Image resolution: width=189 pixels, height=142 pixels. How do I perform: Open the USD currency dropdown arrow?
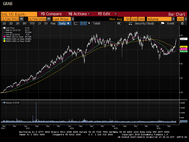(x=186, y=19)
